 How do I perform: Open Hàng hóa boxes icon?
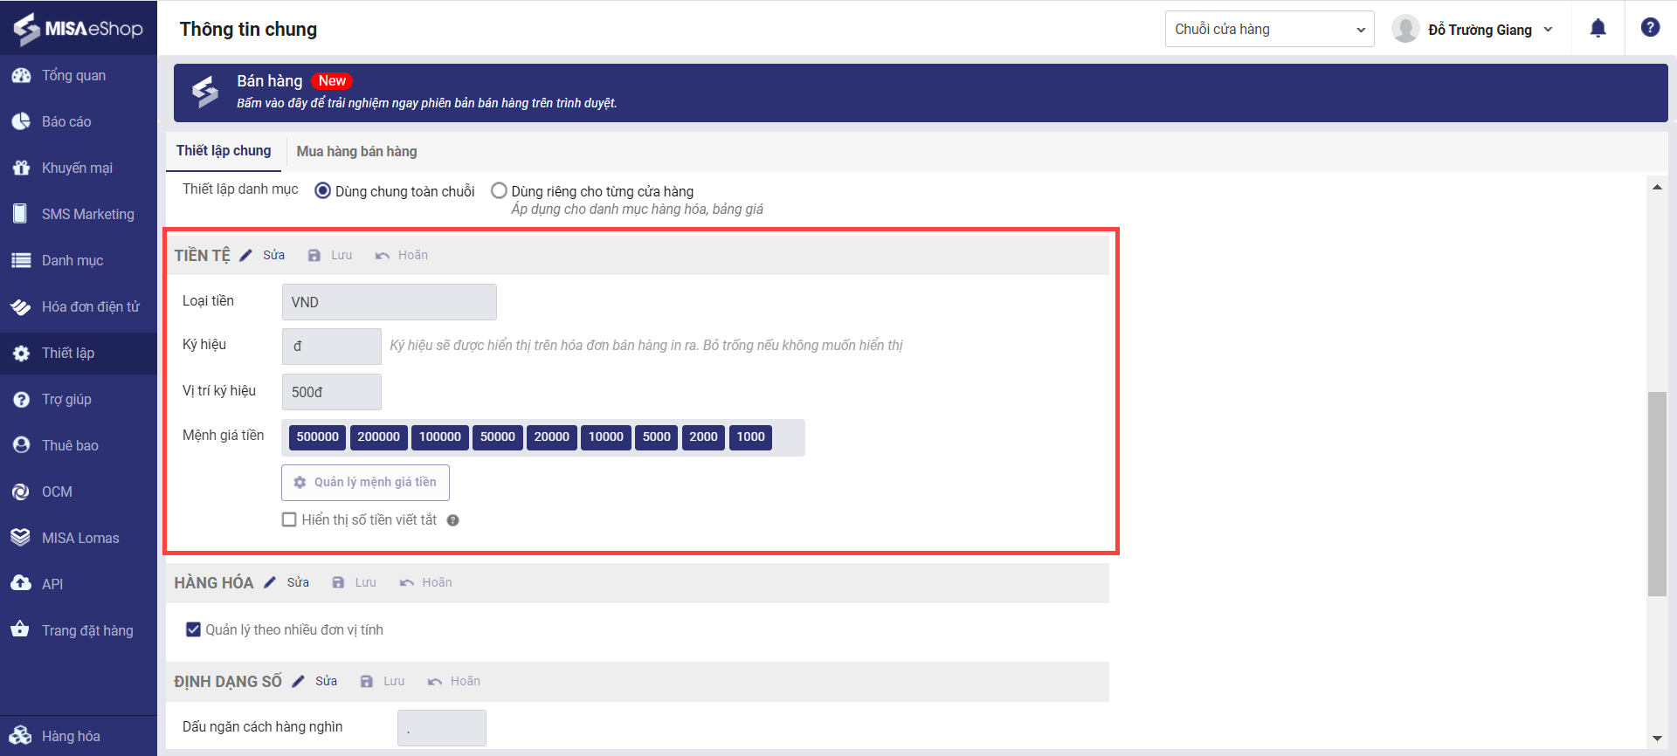point(21,736)
